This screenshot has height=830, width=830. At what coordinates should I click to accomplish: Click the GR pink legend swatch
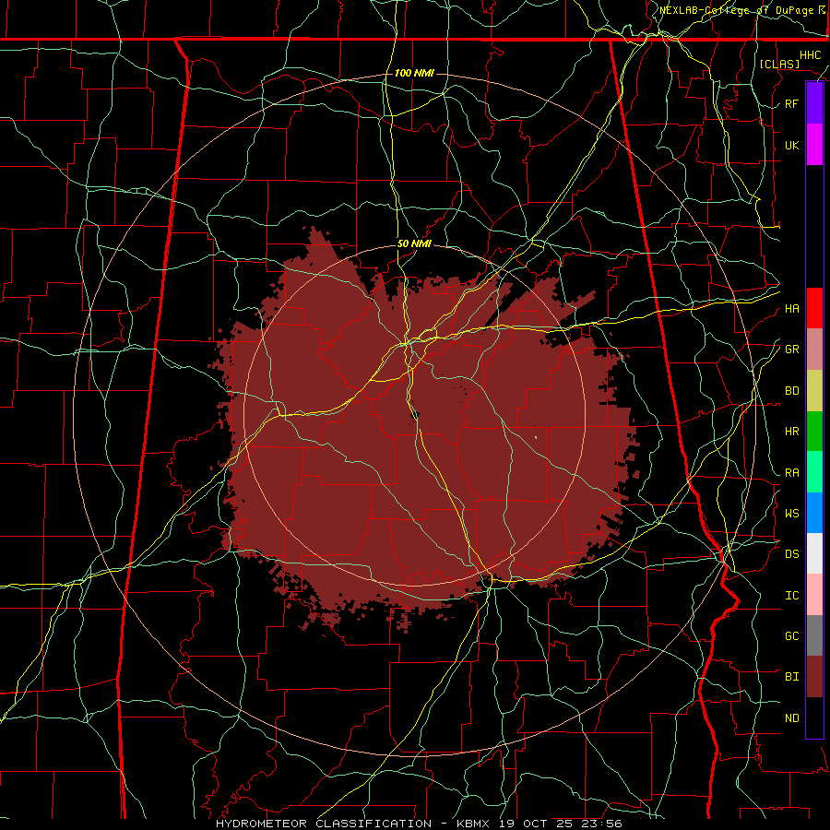pos(814,350)
